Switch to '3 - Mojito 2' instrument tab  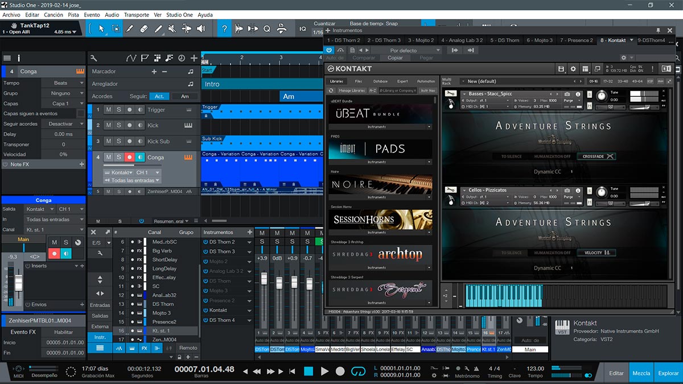coord(420,40)
